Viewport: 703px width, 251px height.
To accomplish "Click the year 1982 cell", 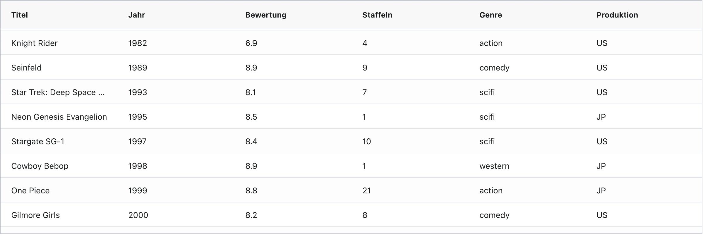I will click(138, 43).
